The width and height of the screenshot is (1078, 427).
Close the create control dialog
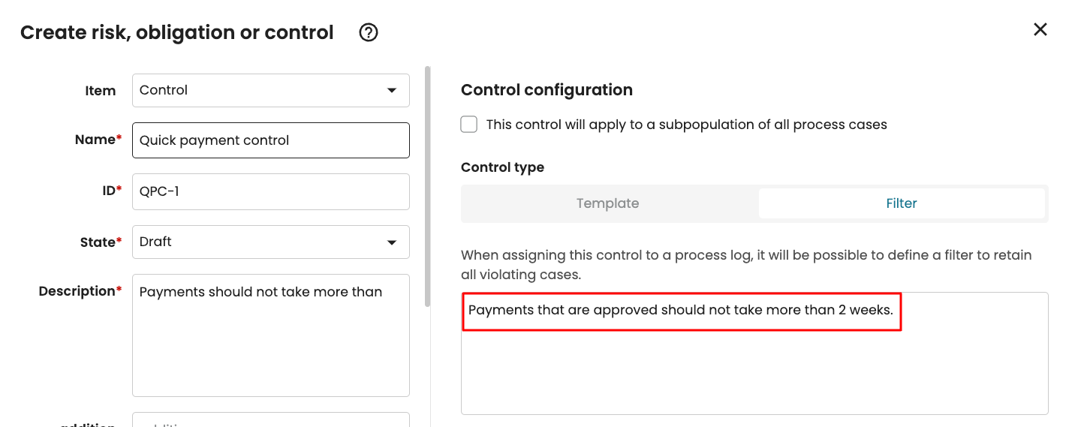click(1040, 29)
